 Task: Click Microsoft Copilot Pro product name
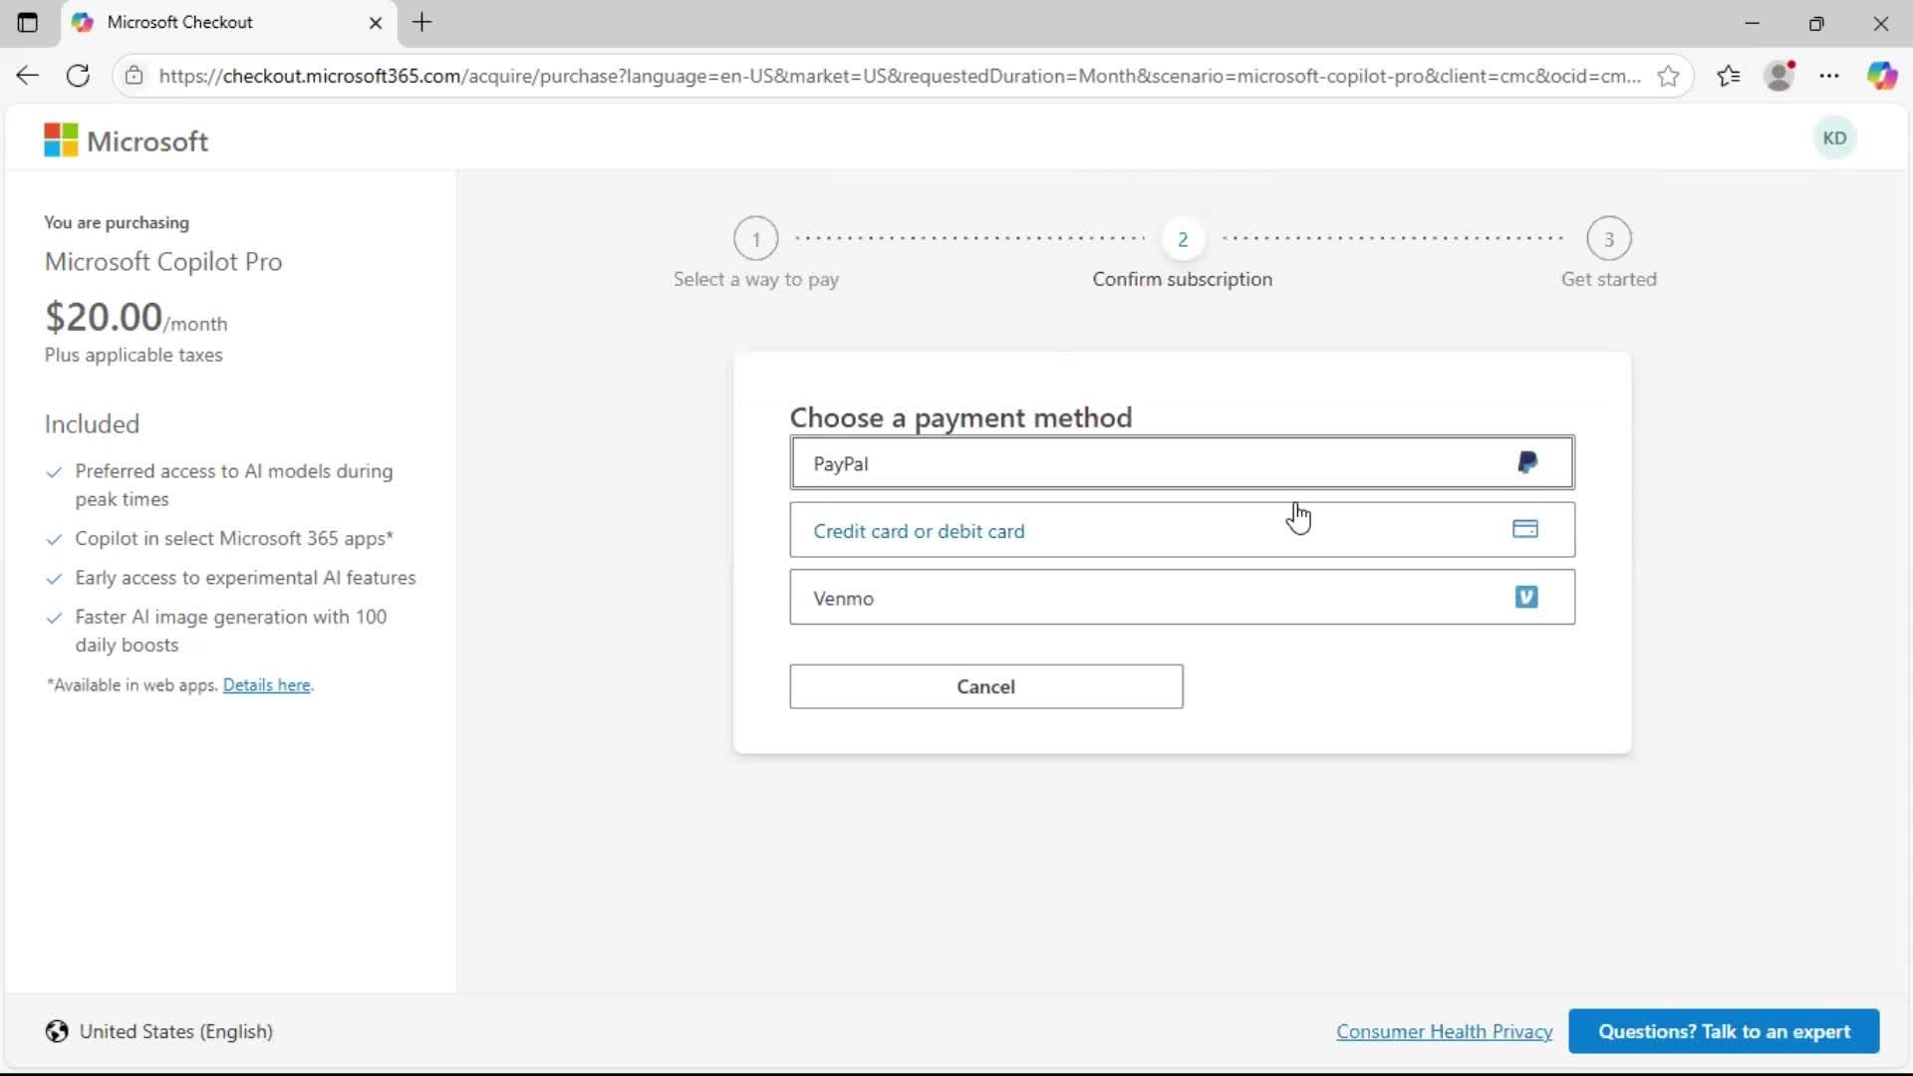click(163, 261)
